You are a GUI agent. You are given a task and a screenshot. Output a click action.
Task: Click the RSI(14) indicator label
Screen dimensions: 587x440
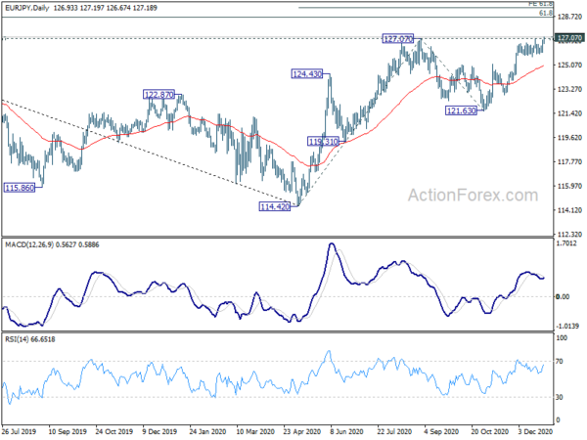17,339
